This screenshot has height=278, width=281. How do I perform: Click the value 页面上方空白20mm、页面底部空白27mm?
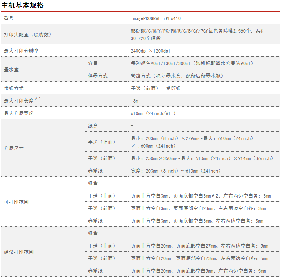click(173, 246)
